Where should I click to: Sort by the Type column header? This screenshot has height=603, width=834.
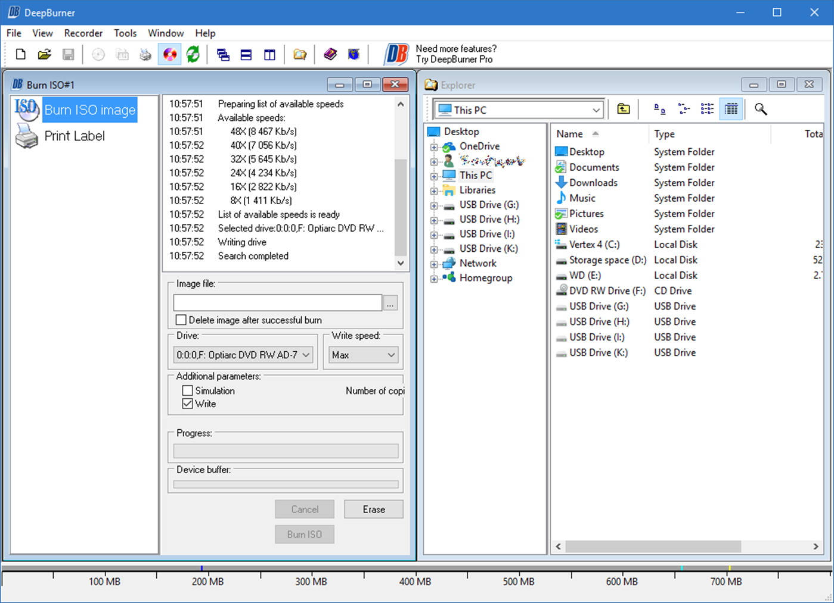[x=709, y=134]
